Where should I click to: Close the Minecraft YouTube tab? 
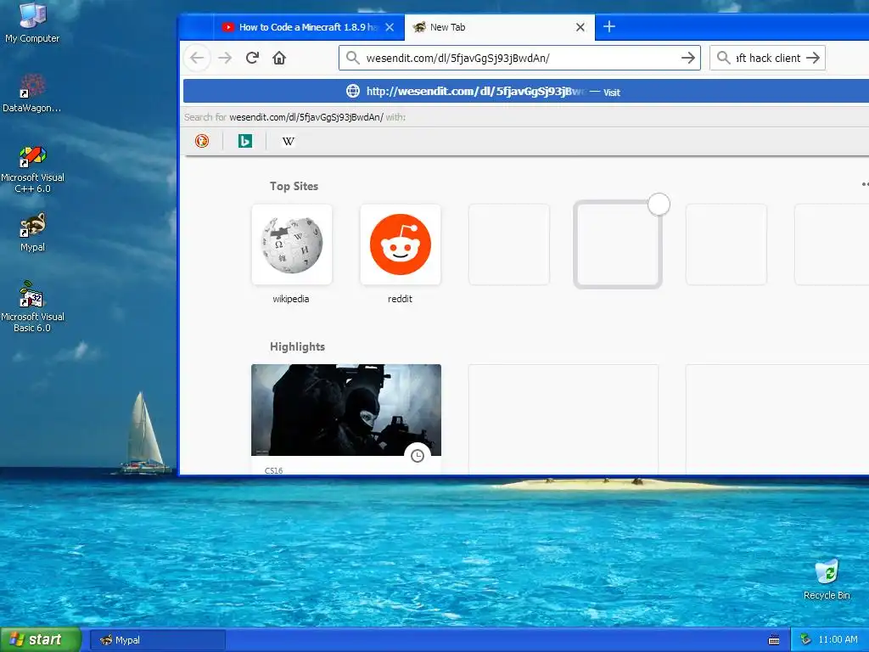(x=390, y=27)
